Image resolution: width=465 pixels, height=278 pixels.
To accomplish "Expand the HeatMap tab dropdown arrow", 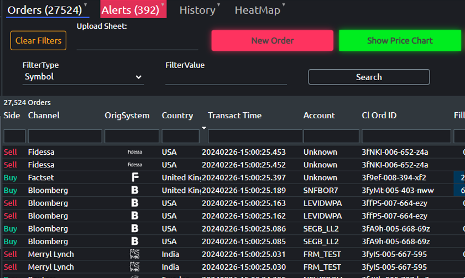I will (x=284, y=5).
